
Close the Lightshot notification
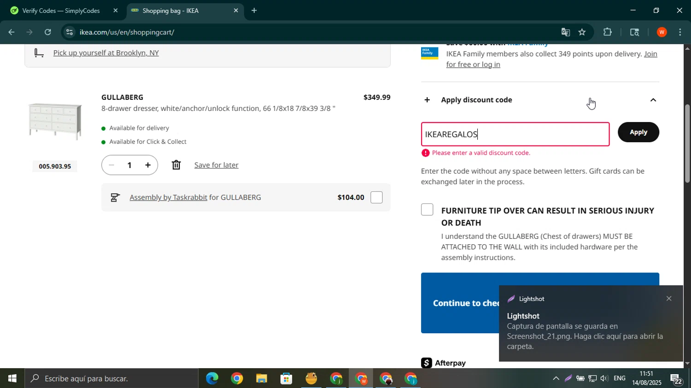click(x=669, y=299)
